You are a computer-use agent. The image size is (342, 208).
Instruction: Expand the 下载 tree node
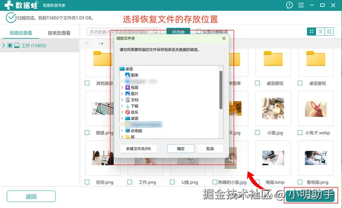pyautogui.click(x=122, y=106)
